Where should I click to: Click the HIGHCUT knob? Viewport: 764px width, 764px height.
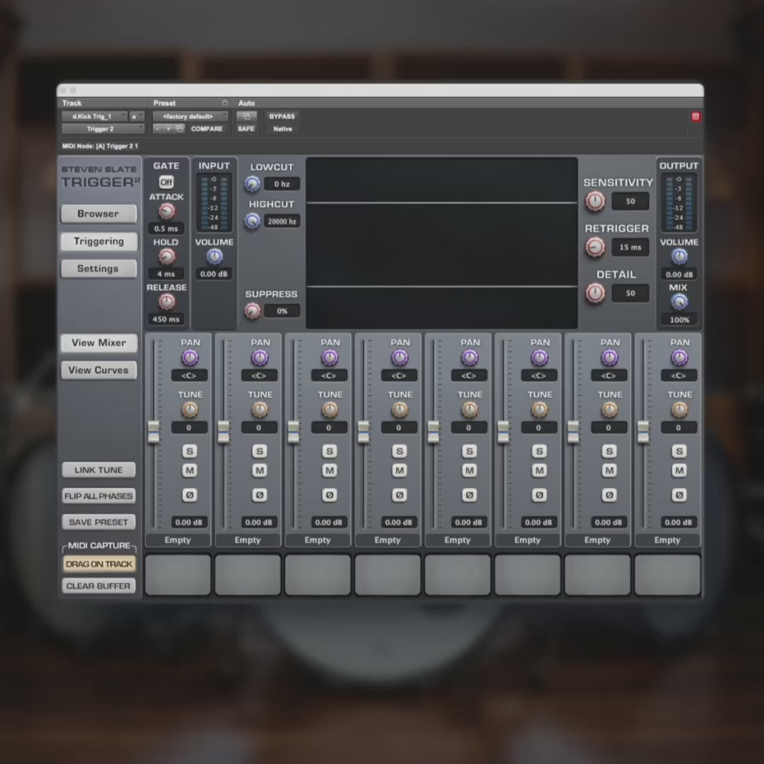coord(252,221)
